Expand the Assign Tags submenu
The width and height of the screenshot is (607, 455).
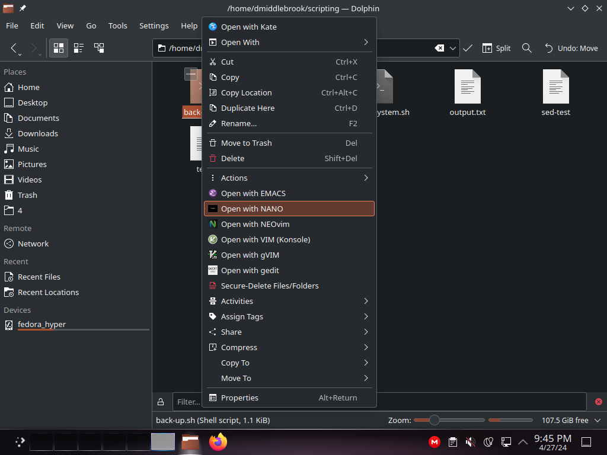[366, 316]
